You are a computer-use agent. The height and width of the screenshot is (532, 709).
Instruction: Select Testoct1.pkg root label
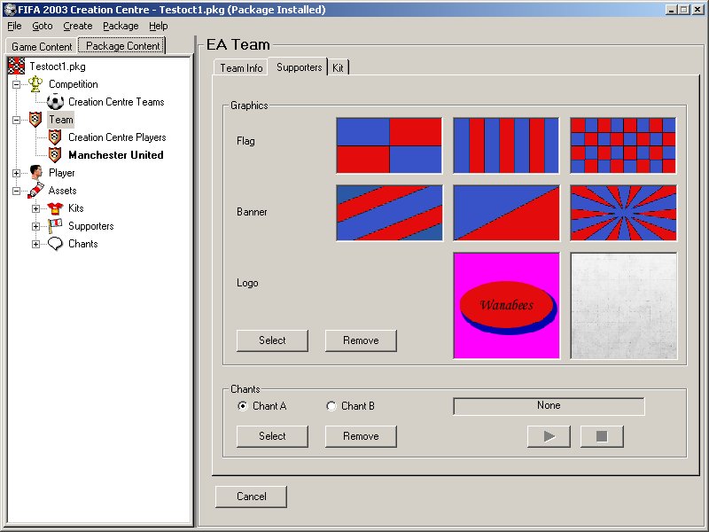click(58, 66)
